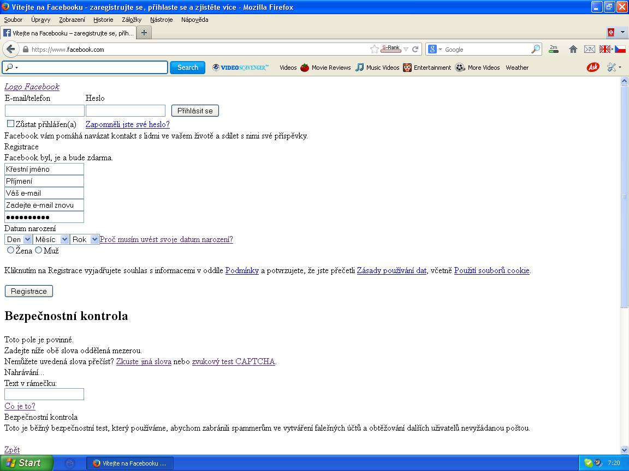Screen dimensions: 629x471
Task: Click the Facebook favicon on the tab
Action: point(7,33)
